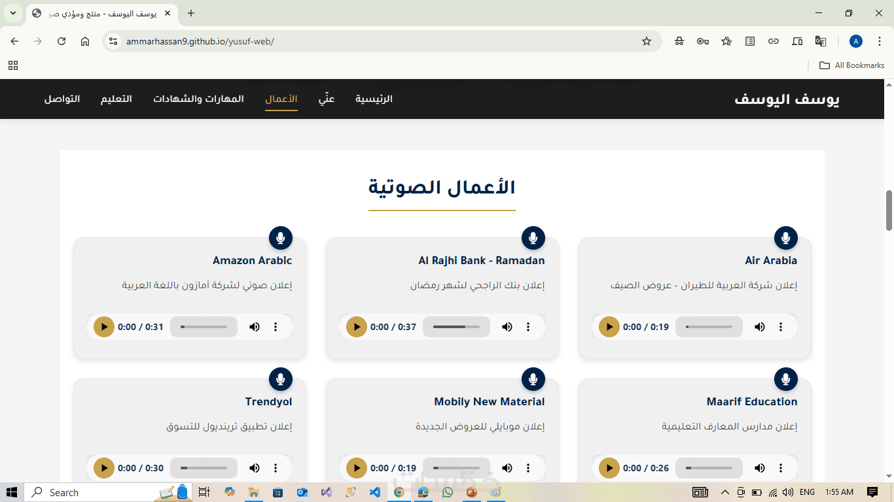Go back to previous page
Screen dimensions: 894x502
14,41
